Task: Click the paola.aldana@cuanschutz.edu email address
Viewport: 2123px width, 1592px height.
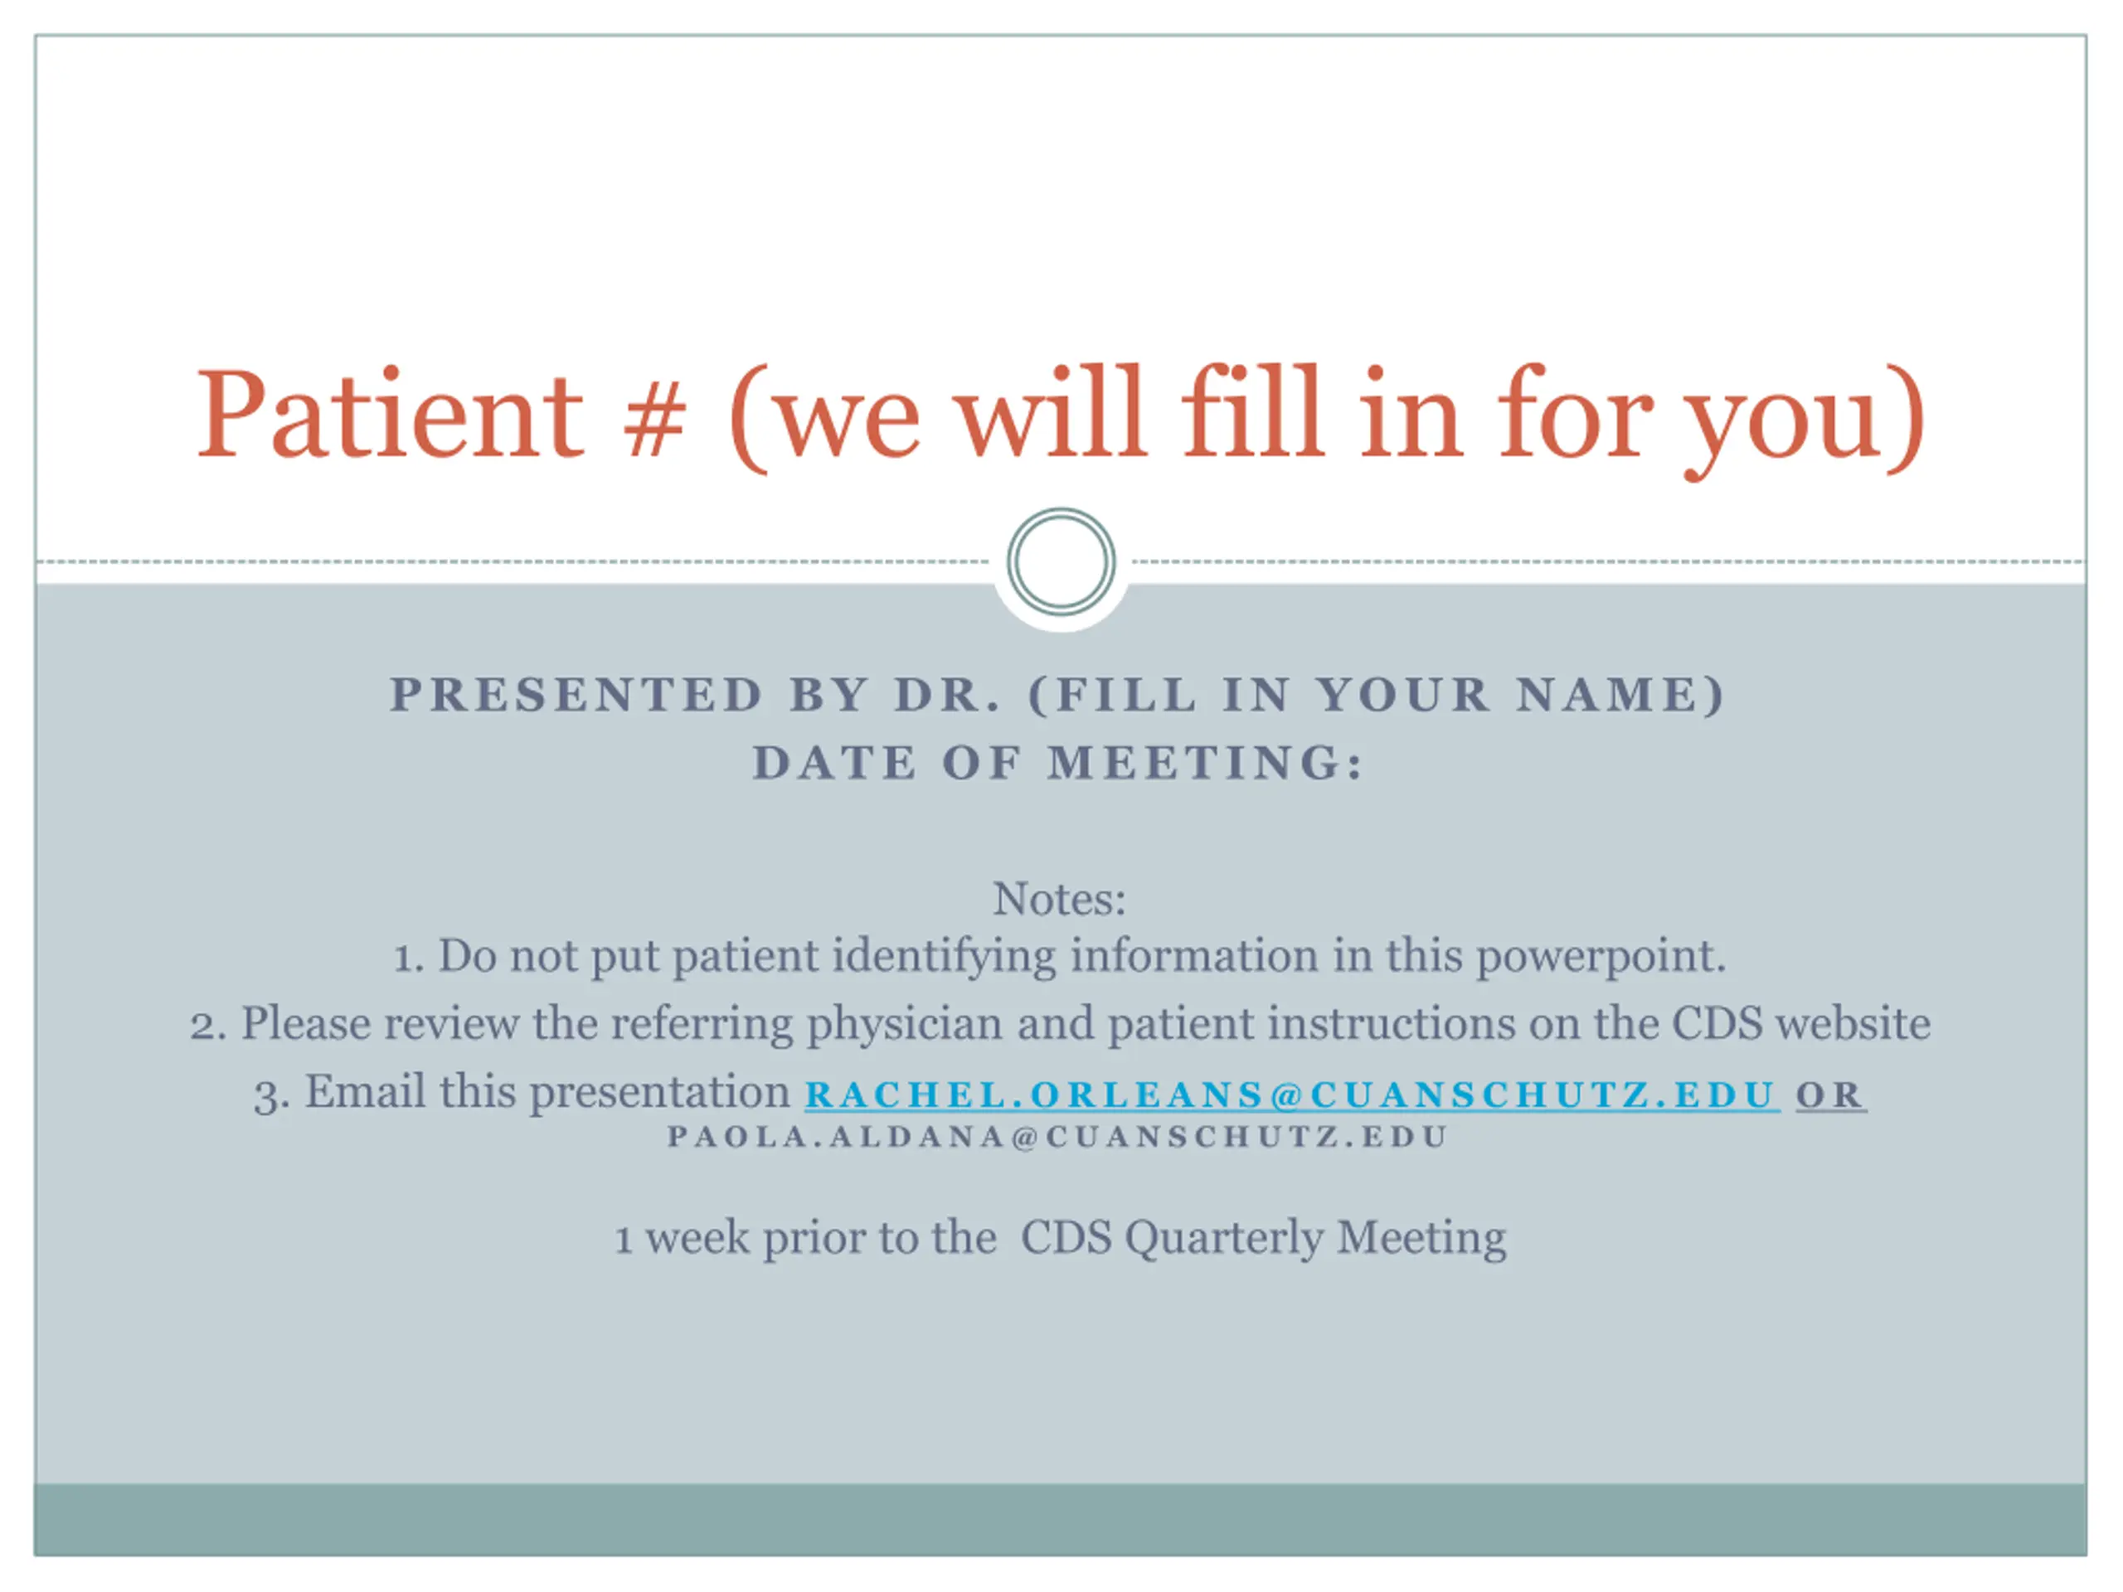Action: [1057, 1137]
